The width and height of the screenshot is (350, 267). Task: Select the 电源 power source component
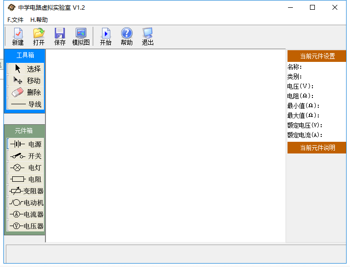25,144
